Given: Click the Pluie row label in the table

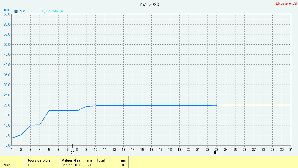Looking at the screenshot, I should (6, 165).
